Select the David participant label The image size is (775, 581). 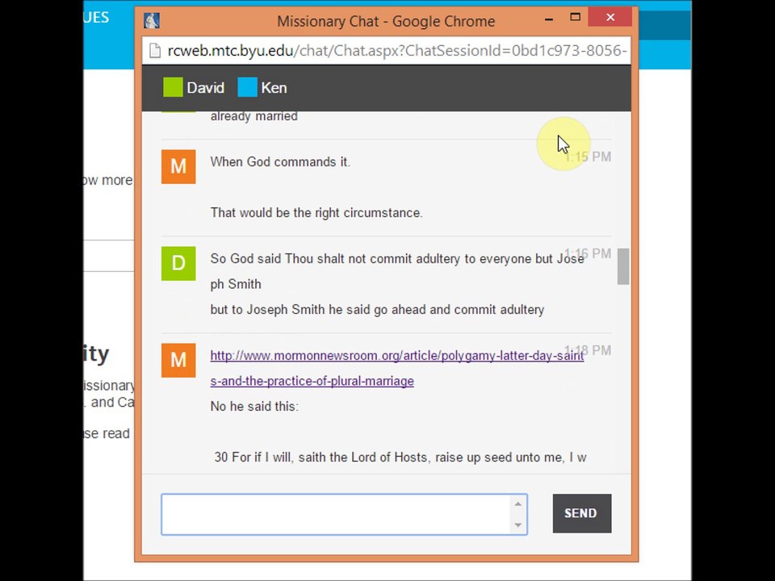pyautogui.click(x=206, y=88)
